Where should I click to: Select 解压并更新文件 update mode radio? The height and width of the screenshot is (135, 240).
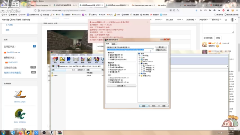(109, 57)
